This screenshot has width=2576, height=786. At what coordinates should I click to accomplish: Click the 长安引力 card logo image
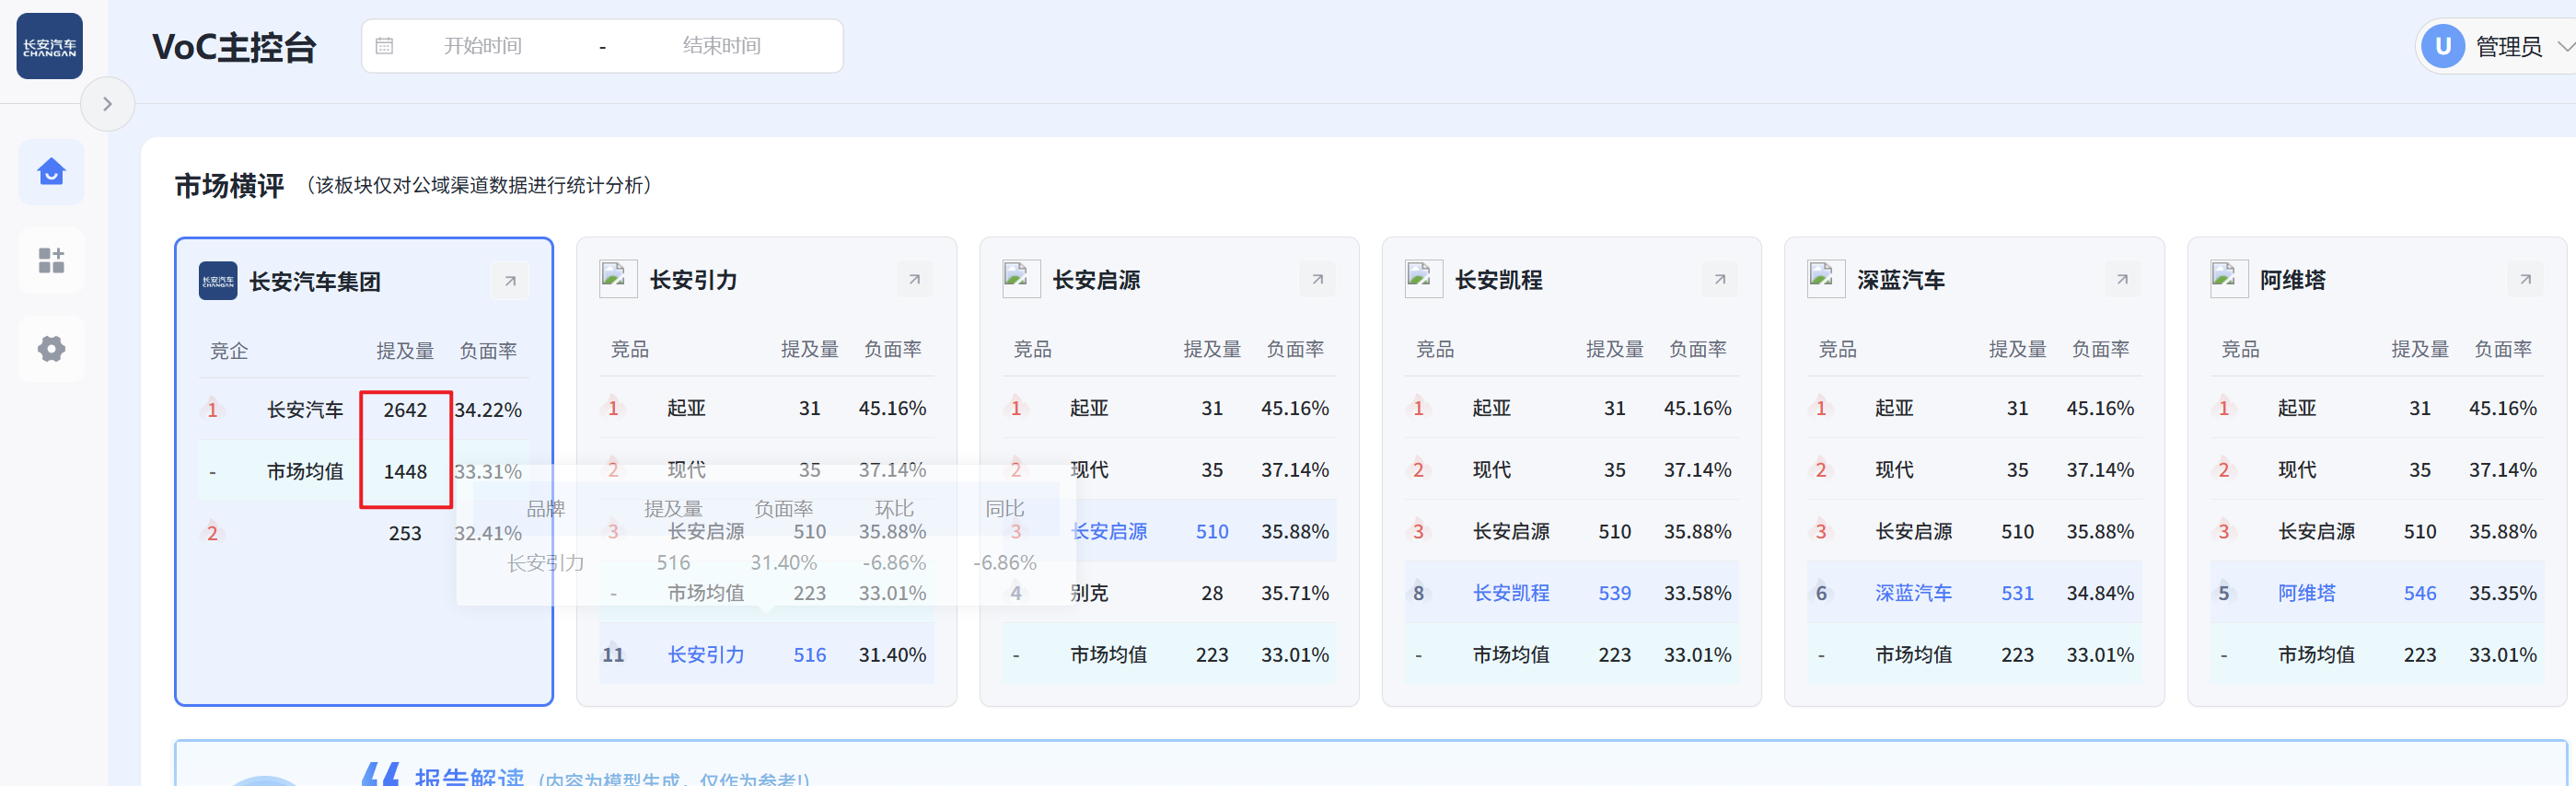pos(618,279)
